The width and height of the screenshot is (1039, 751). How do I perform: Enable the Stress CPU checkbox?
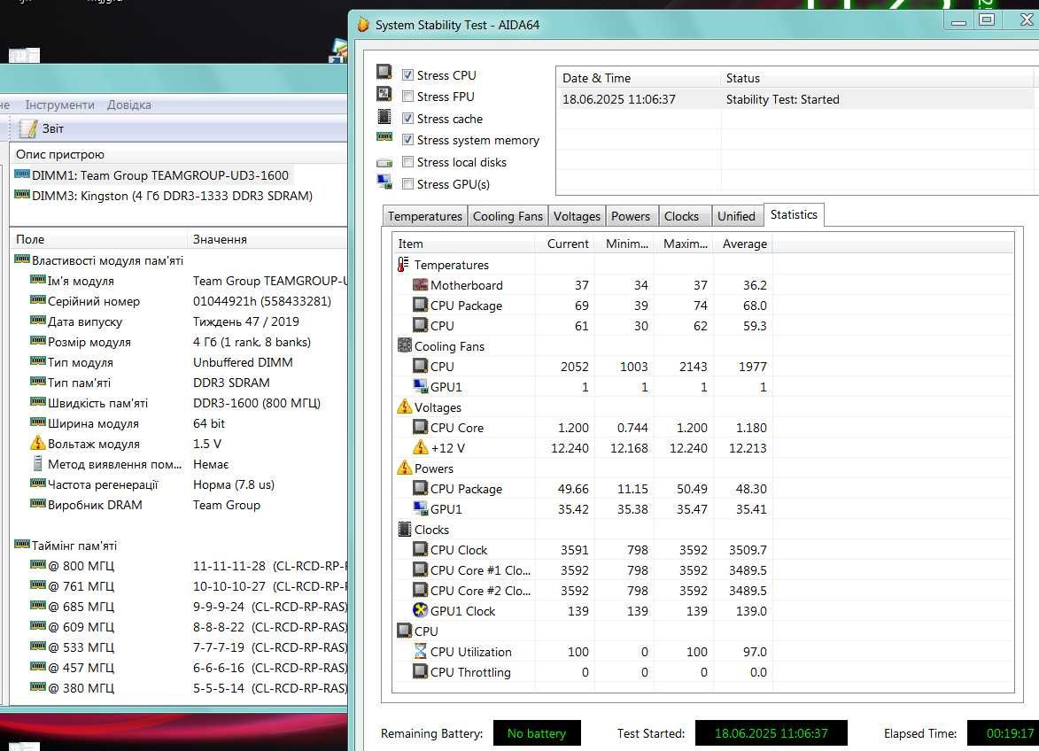tap(408, 75)
